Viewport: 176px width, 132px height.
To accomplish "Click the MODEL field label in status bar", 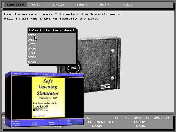I will (98, 127).
